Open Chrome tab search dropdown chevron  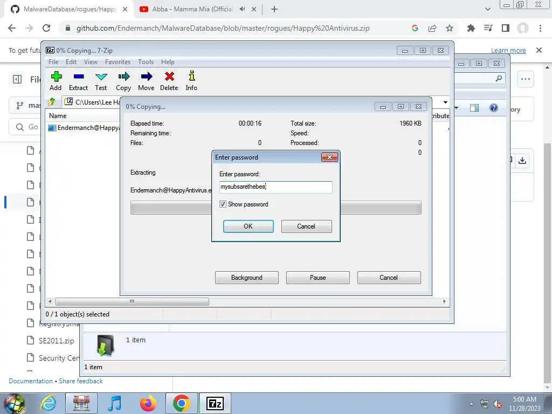pyautogui.click(x=487, y=9)
